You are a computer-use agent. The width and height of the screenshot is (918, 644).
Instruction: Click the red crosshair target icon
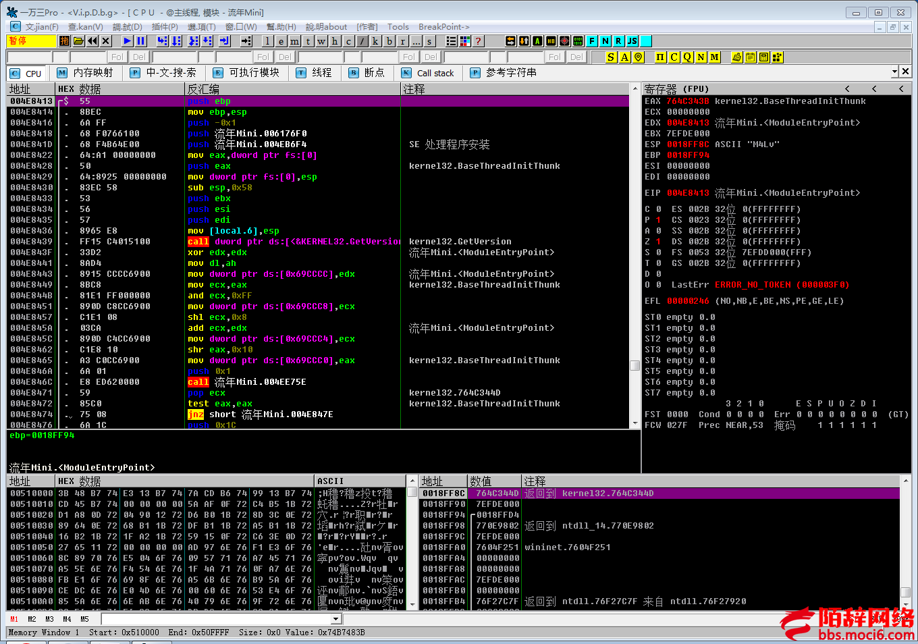click(564, 41)
